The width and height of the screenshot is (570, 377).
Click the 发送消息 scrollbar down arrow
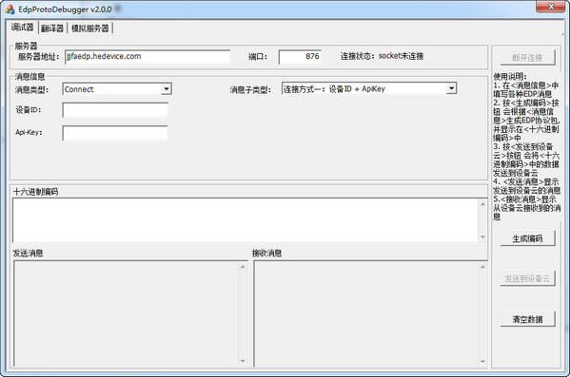[243, 361]
